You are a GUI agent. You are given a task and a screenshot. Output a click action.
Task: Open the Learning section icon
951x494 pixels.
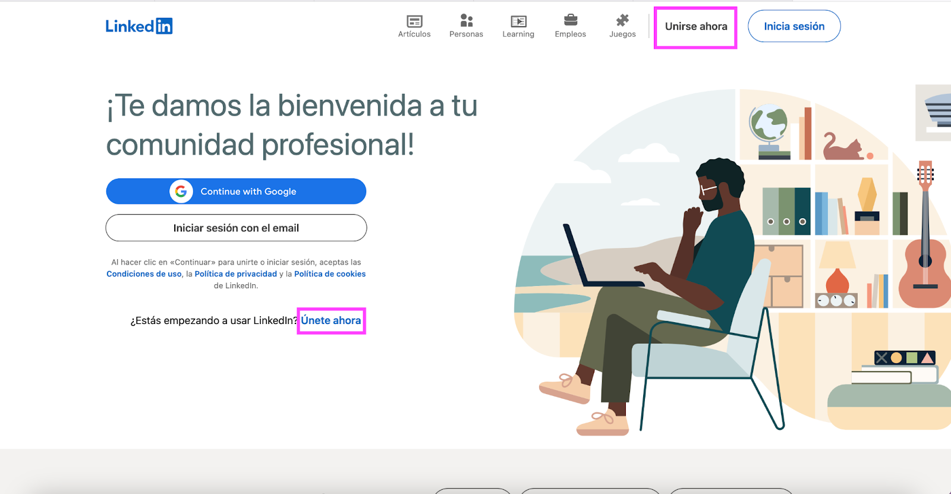click(518, 21)
